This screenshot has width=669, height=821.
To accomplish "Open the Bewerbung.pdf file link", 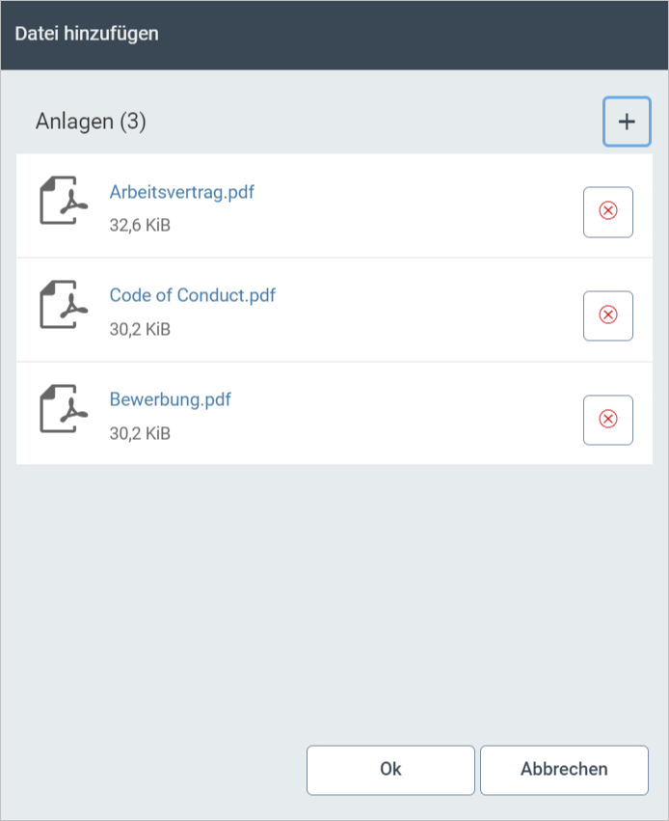I will 171,399.
